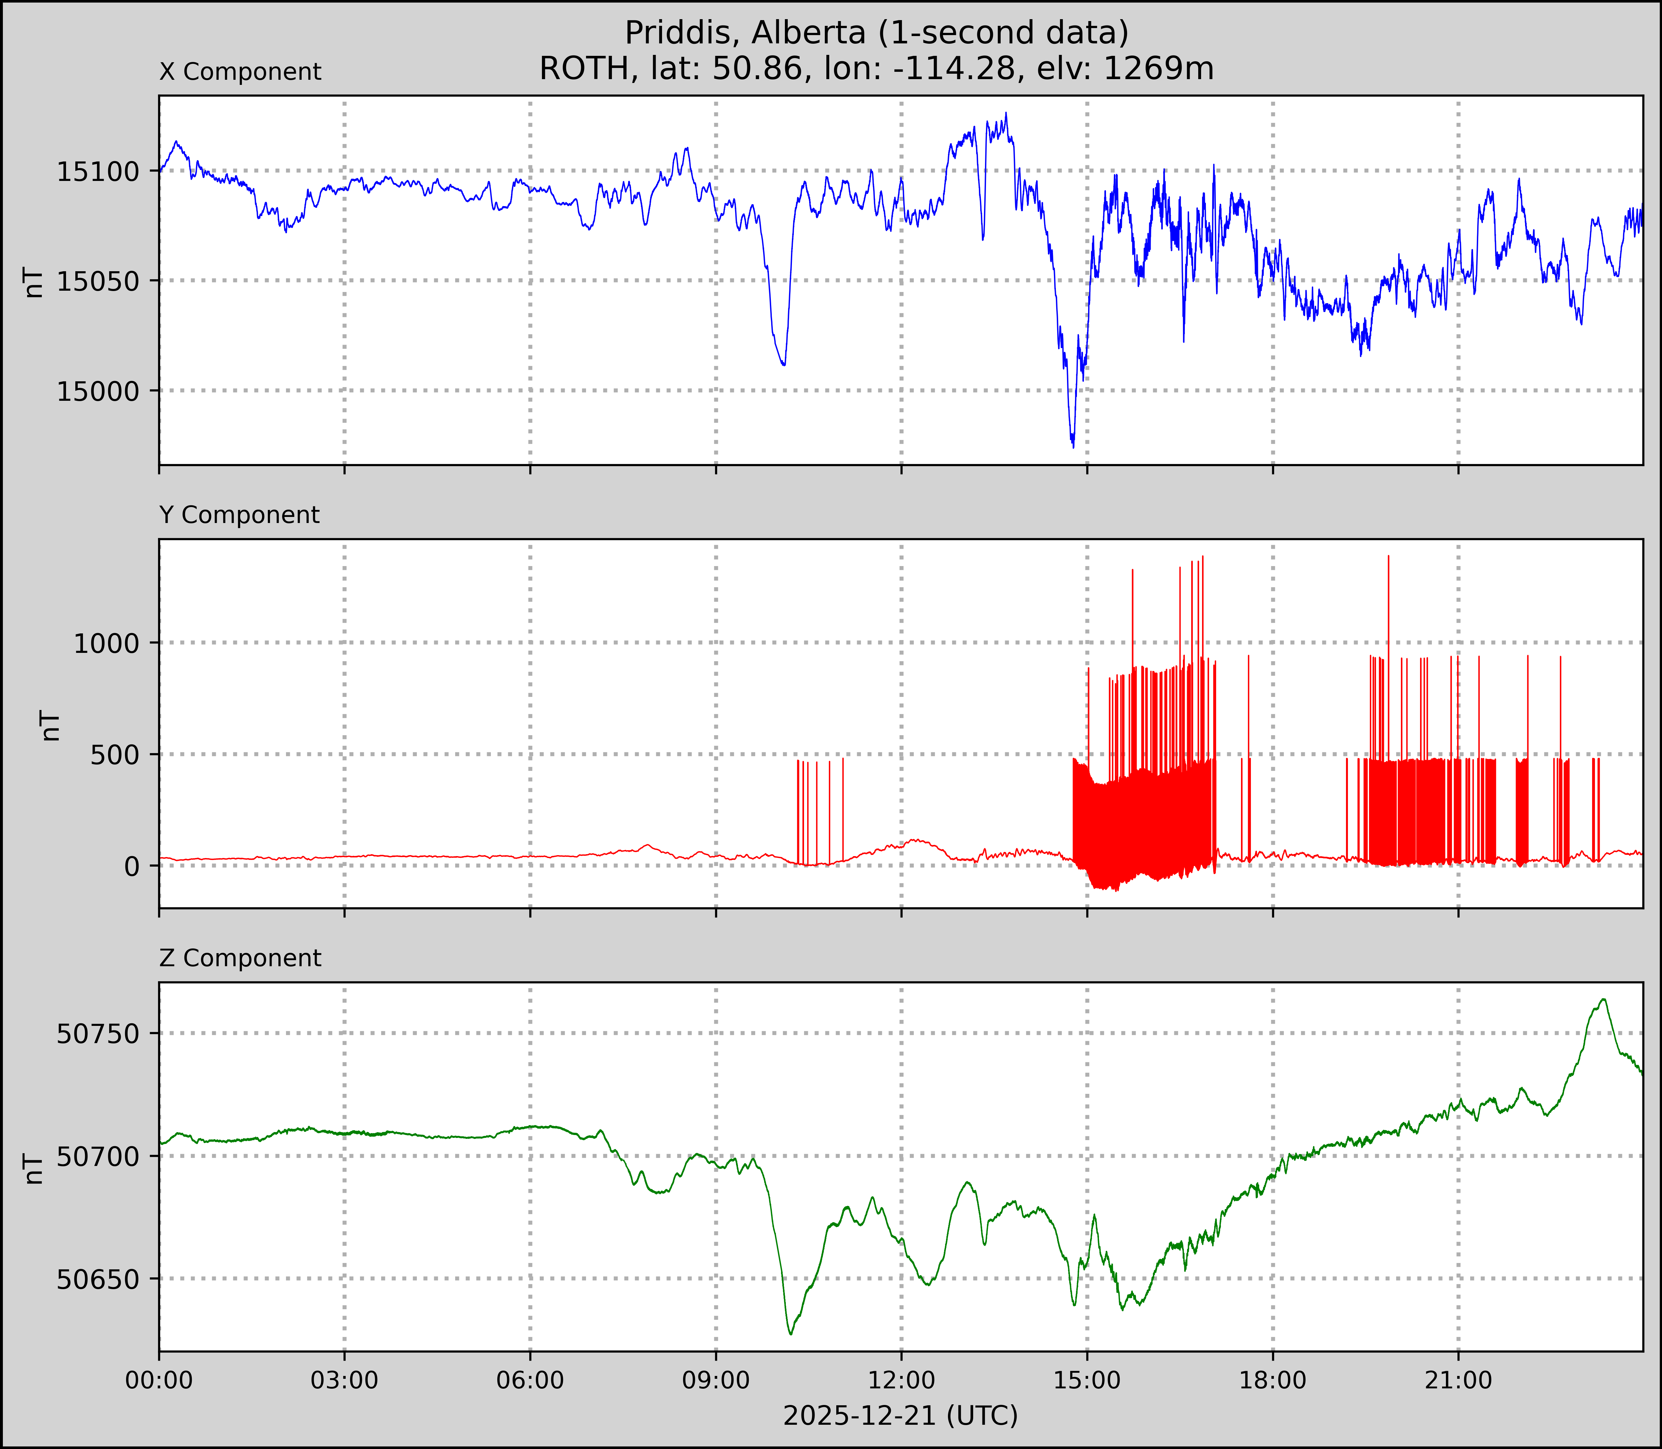Click the 2025-12-21 (UTC) date label
This screenshot has width=1662, height=1449.
[x=900, y=1416]
